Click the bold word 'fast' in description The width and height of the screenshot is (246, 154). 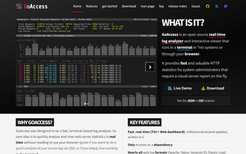tap(184, 63)
